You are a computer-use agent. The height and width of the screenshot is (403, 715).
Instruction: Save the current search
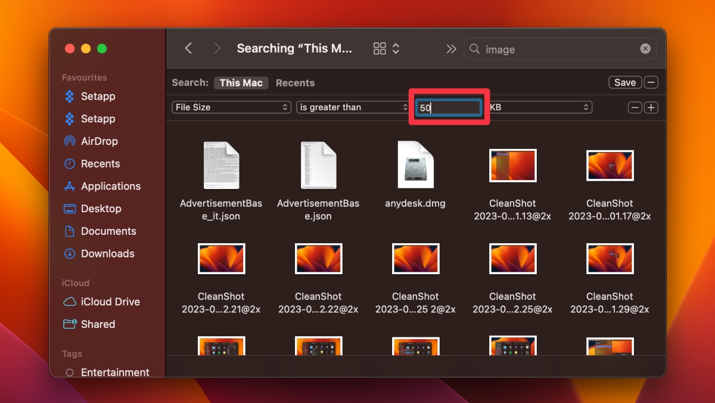point(624,82)
